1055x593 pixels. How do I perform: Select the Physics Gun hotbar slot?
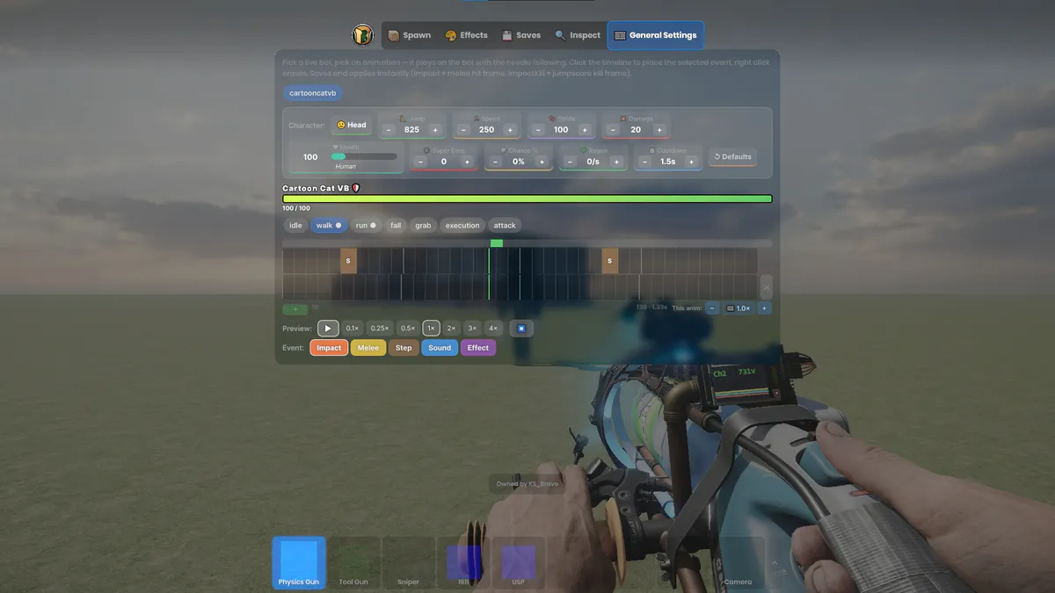click(299, 563)
